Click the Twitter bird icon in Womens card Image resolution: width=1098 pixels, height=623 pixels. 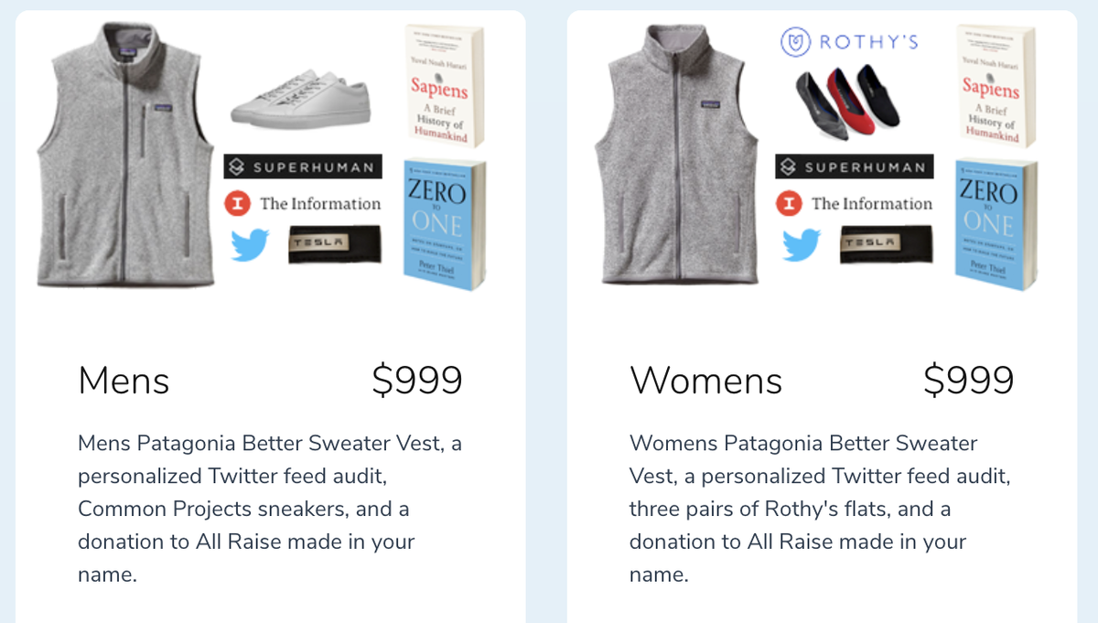(802, 244)
